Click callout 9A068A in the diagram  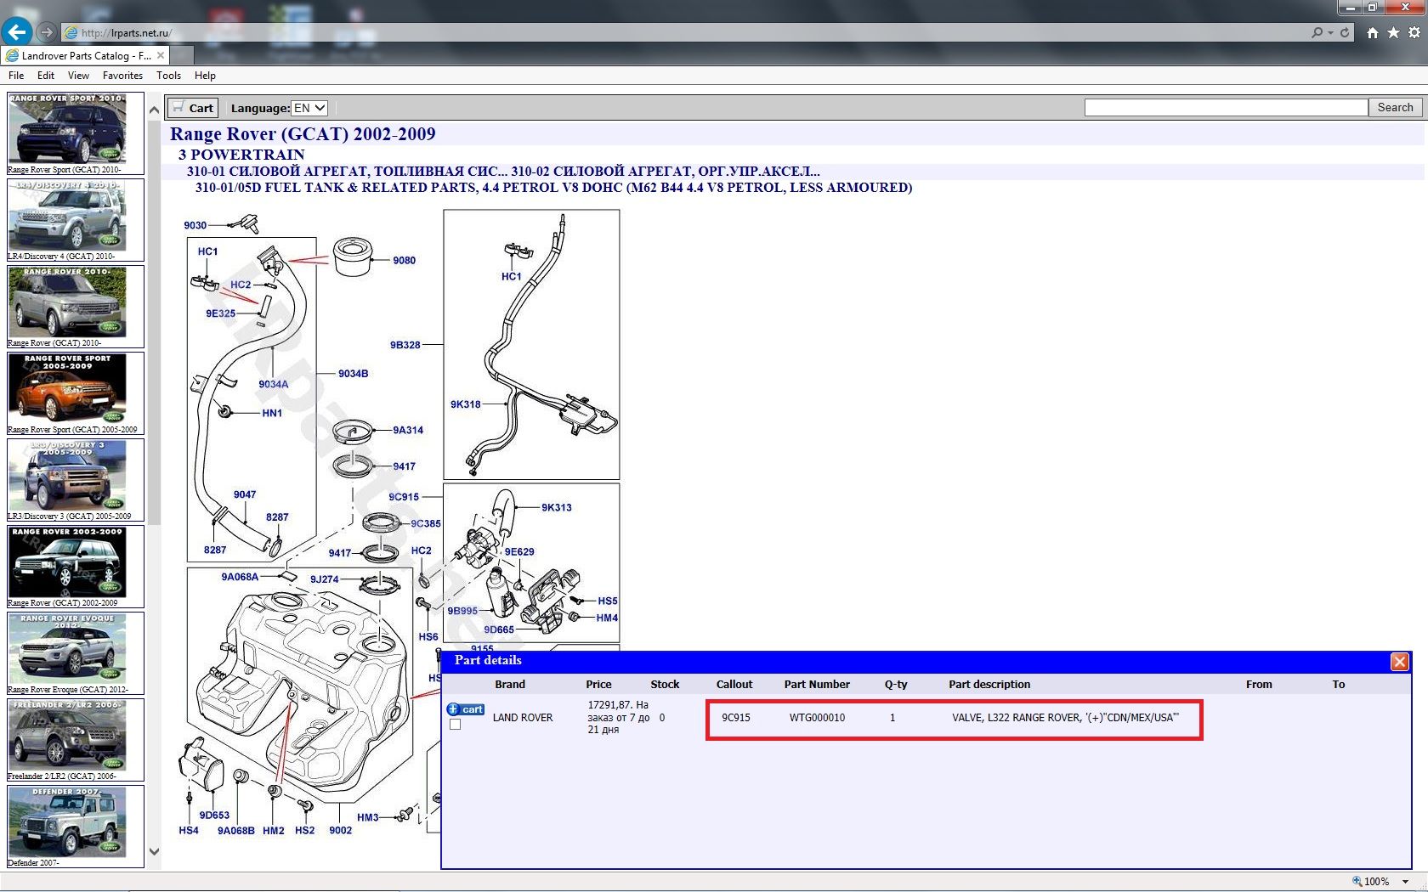click(x=240, y=577)
